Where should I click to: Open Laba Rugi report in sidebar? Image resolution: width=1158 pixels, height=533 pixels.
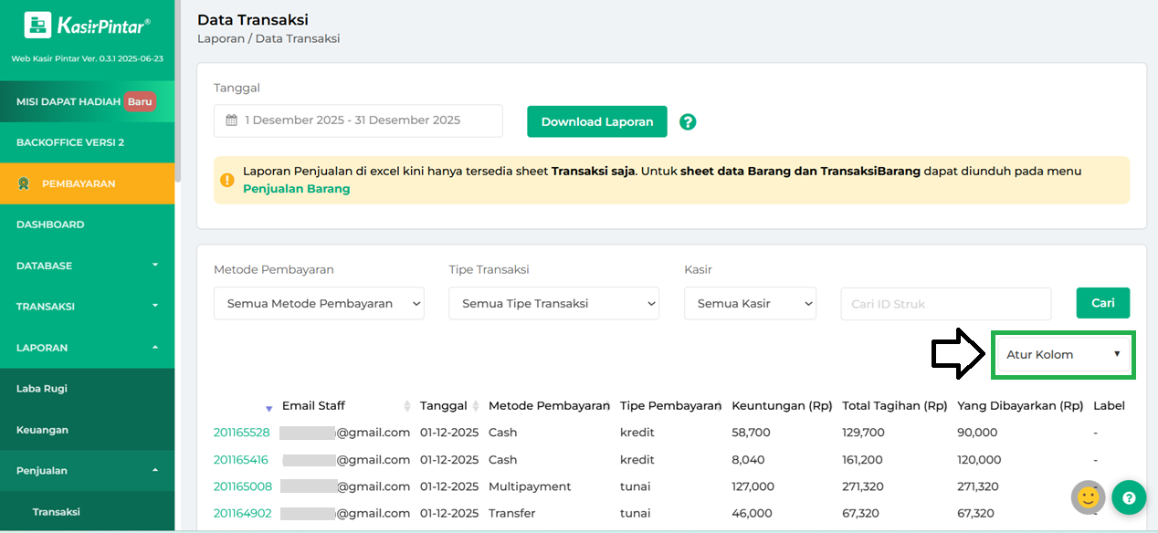42,389
